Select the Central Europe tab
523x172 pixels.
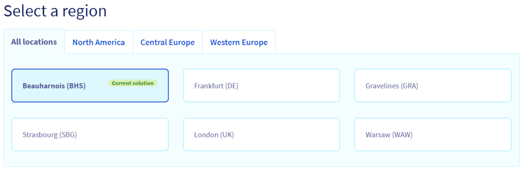[167, 42]
